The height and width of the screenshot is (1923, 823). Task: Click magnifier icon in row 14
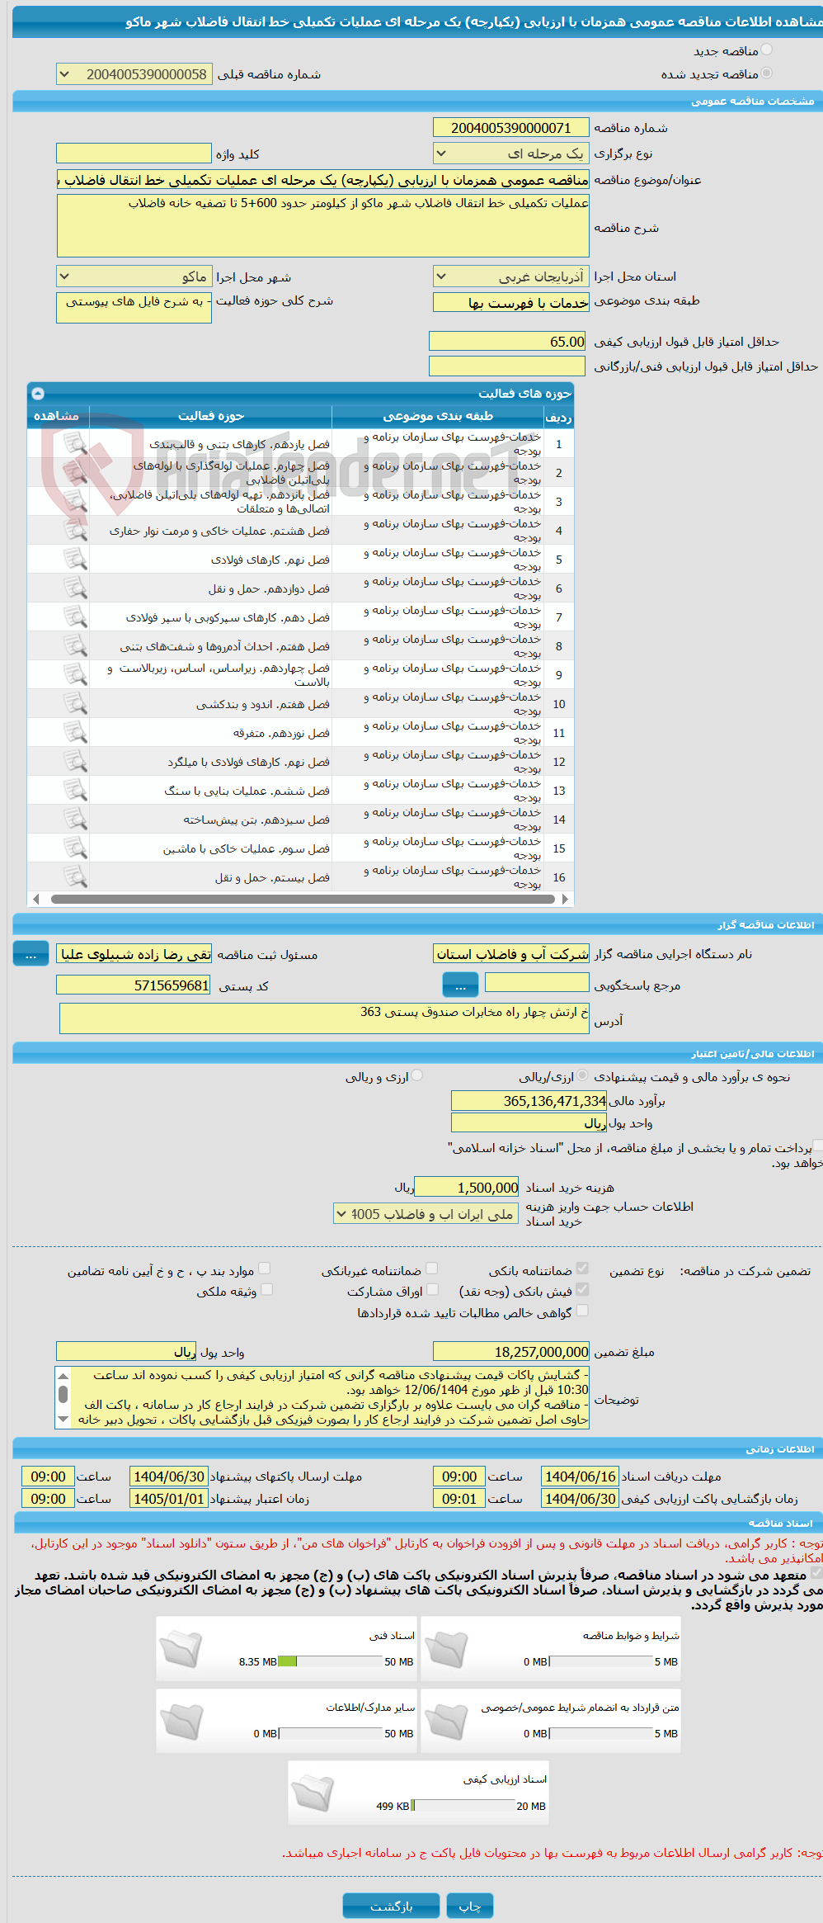(75, 820)
